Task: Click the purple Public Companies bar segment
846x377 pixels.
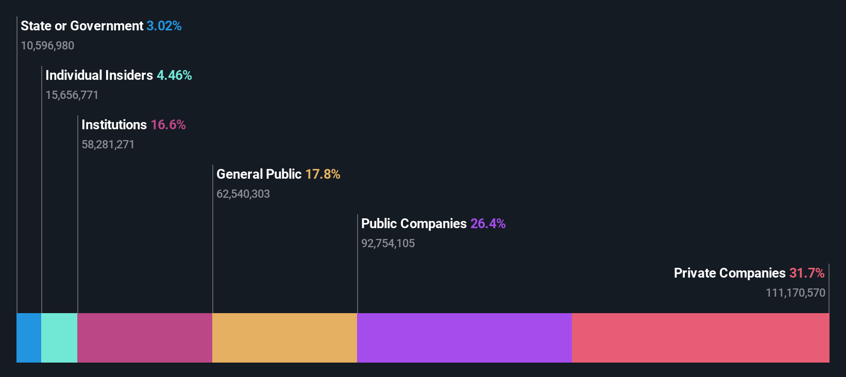Action: (x=464, y=338)
